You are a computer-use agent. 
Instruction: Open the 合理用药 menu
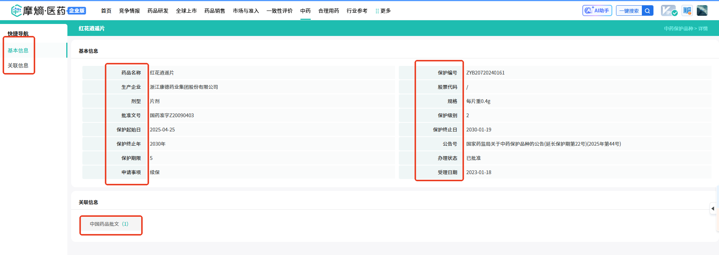(328, 11)
